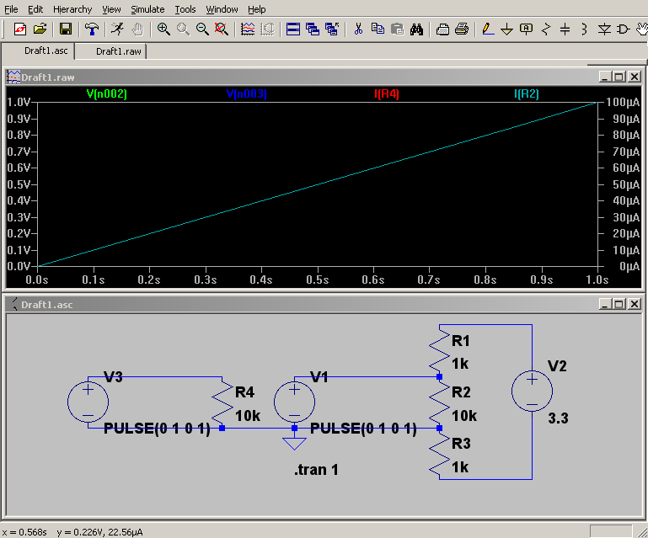Open the Simulate menu

point(147,9)
